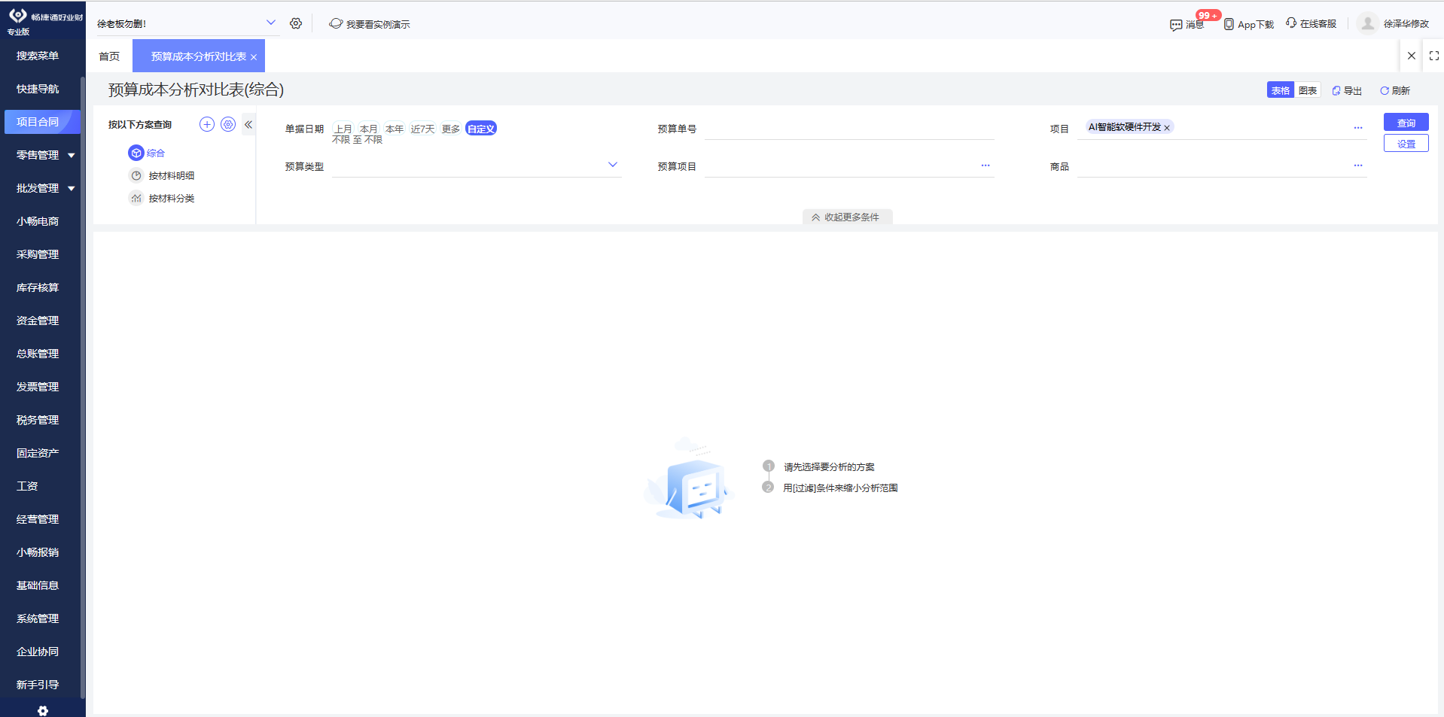Open the scheme settings gear icon
1444x717 pixels.
pos(228,124)
